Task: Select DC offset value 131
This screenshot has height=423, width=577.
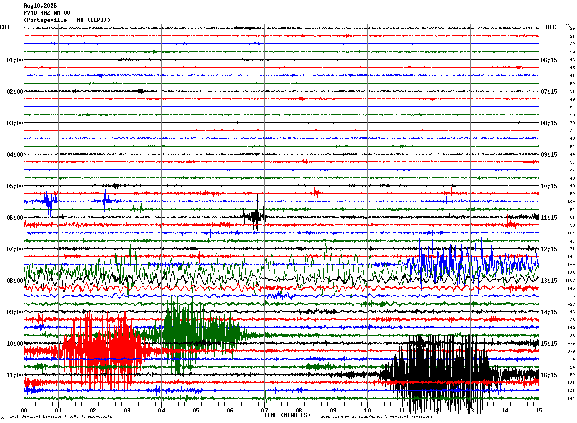Action: tap(571, 383)
